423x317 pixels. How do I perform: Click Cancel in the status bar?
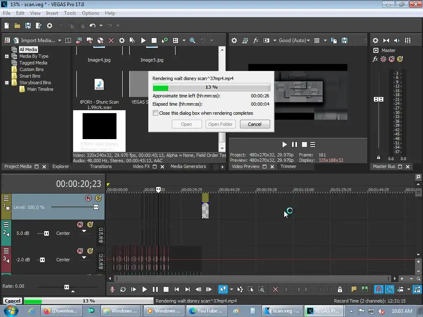[x=12, y=301]
